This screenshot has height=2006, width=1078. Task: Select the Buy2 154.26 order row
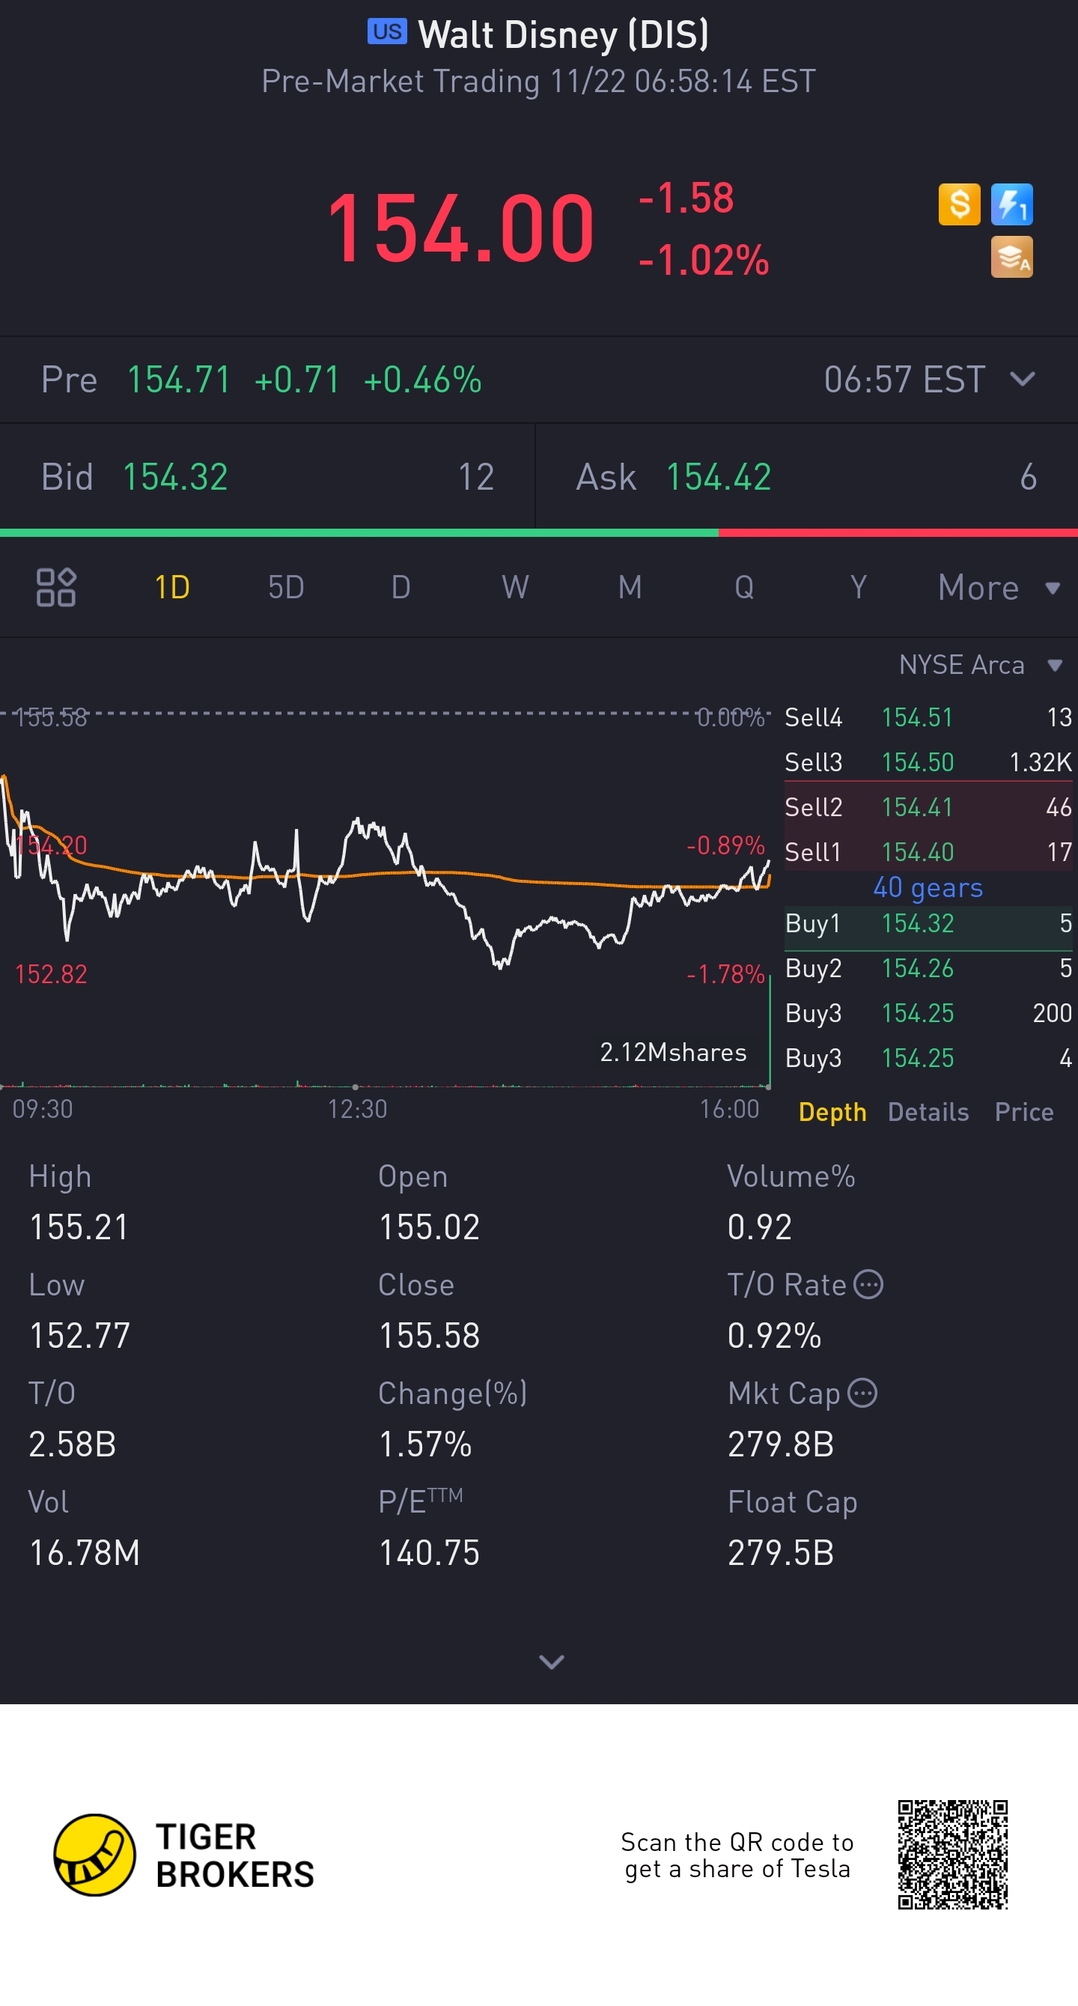coord(928,968)
